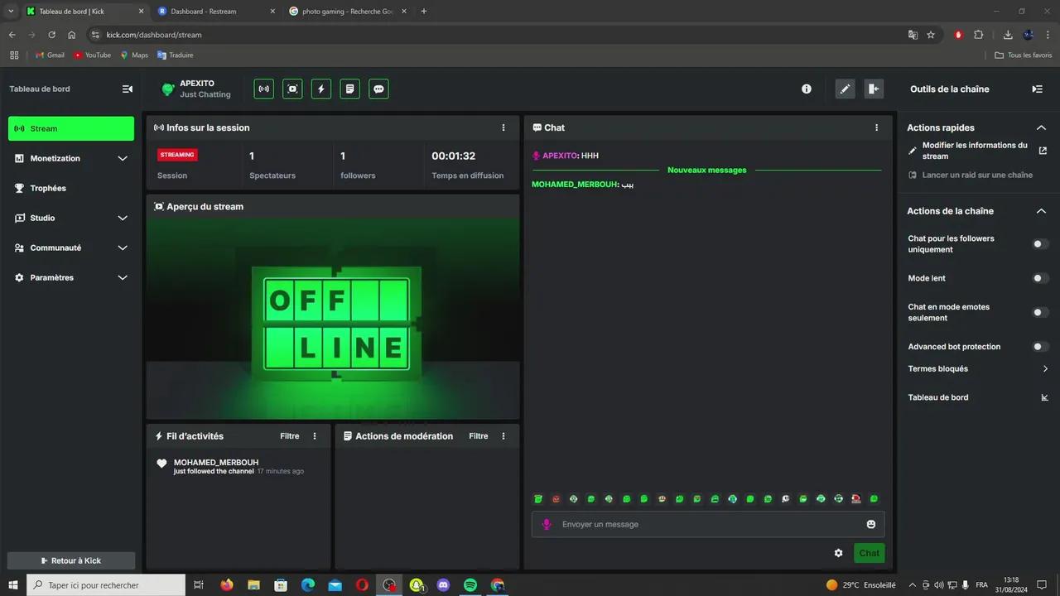Toggle the stream preview icon in header

292,89
